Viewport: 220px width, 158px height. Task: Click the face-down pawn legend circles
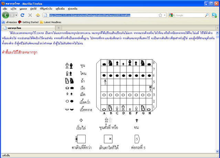tap(69, 101)
